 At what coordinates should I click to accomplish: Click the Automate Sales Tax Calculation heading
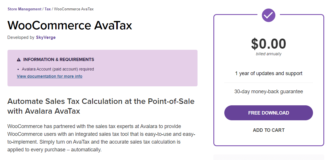click(x=101, y=106)
